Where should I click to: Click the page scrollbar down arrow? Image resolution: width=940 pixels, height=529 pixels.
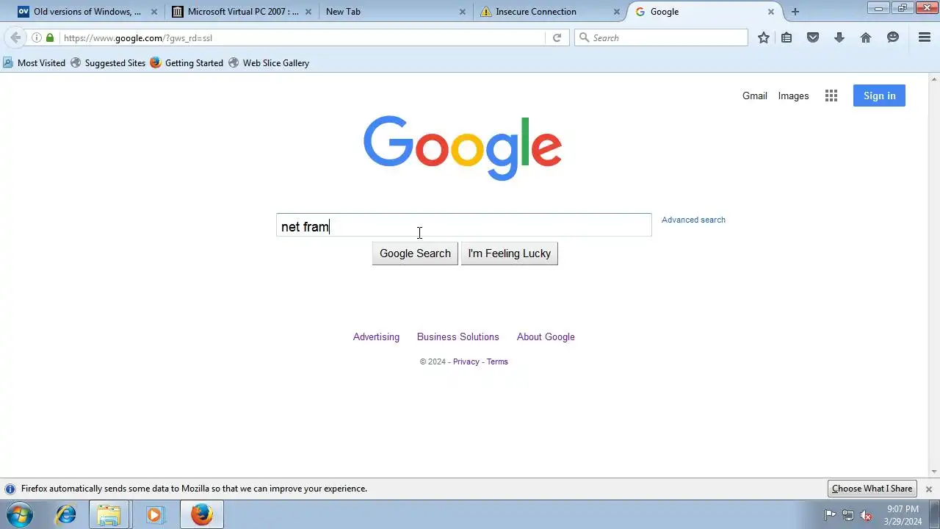pyautogui.click(x=934, y=472)
